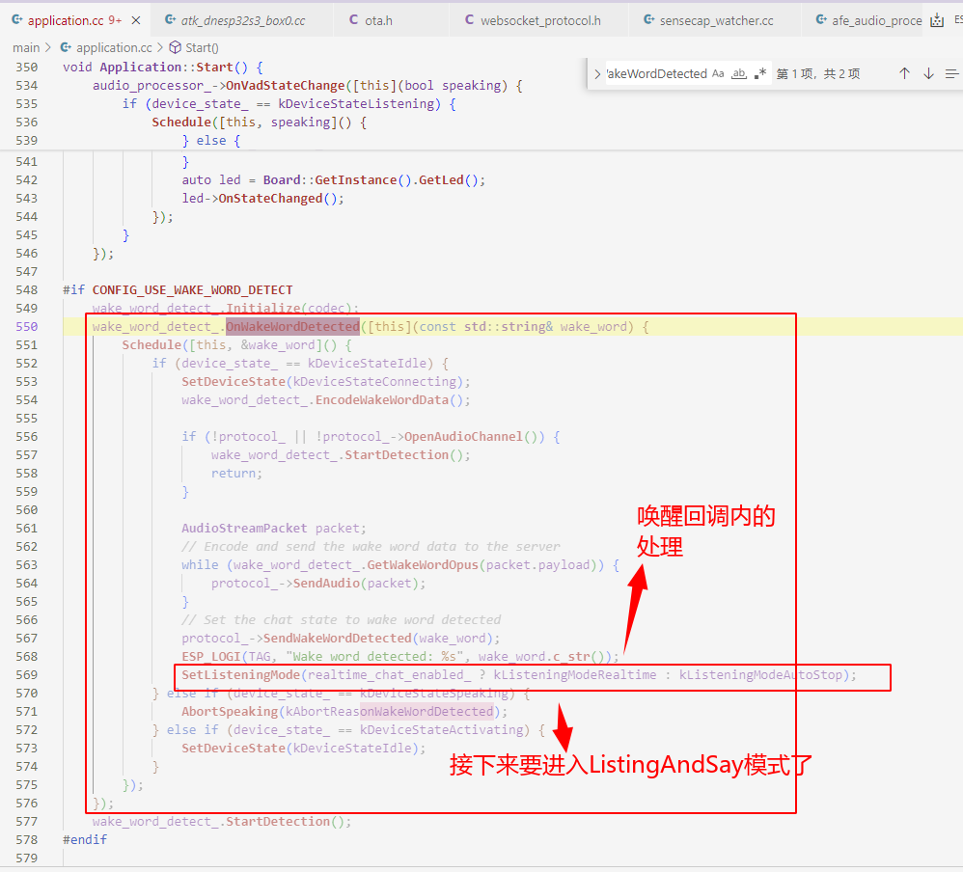
Task: Click sticky line '} else {'
Action: (210, 141)
